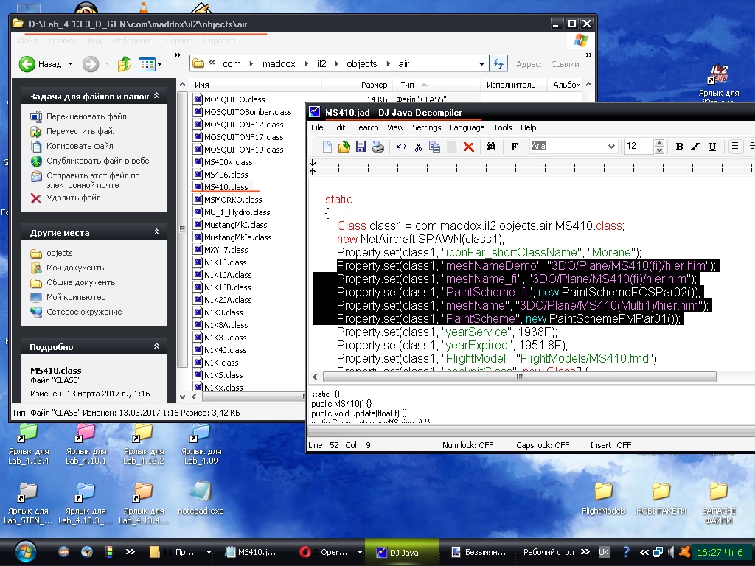Open the Arial font name dropdown

(610, 147)
